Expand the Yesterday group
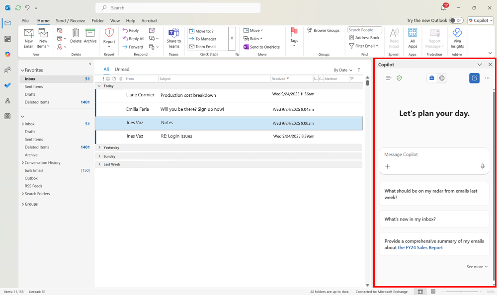 coord(99,147)
